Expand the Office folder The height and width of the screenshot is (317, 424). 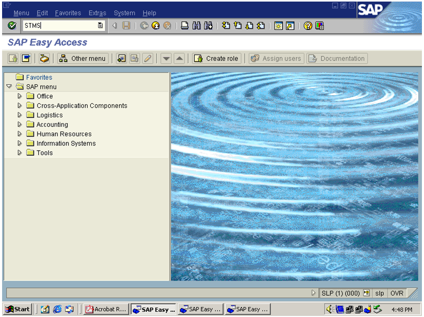[x=19, y=96]
